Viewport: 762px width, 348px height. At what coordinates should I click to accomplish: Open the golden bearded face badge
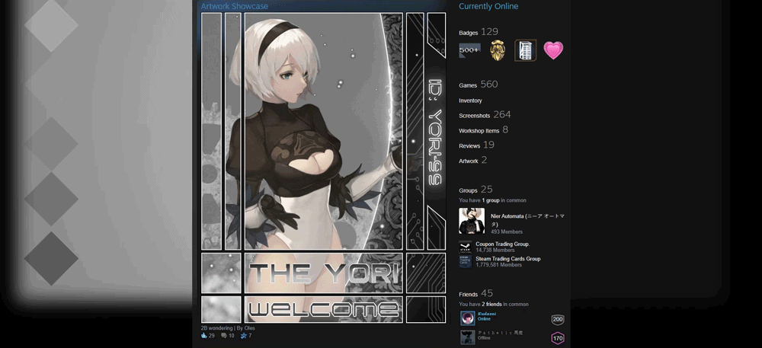click(x=497, y=50)
